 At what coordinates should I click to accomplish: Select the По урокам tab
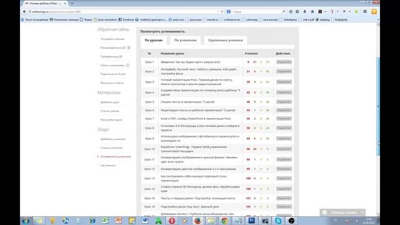click(154, 40)
